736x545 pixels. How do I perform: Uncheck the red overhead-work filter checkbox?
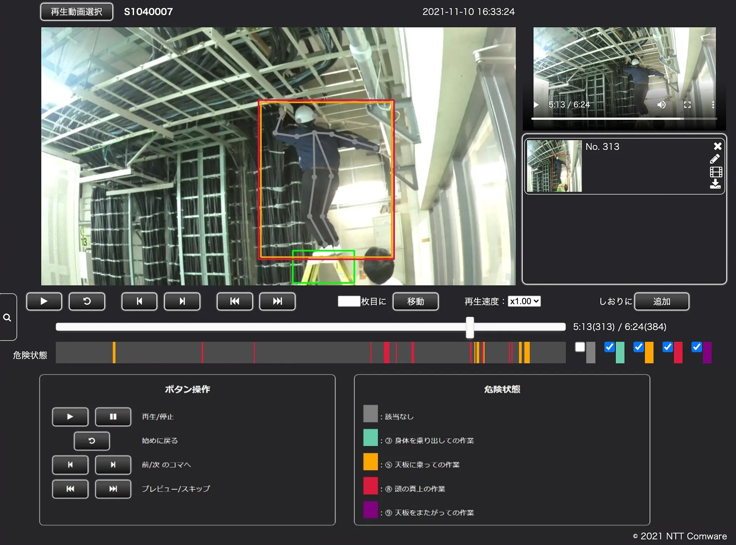coord(667,347)
